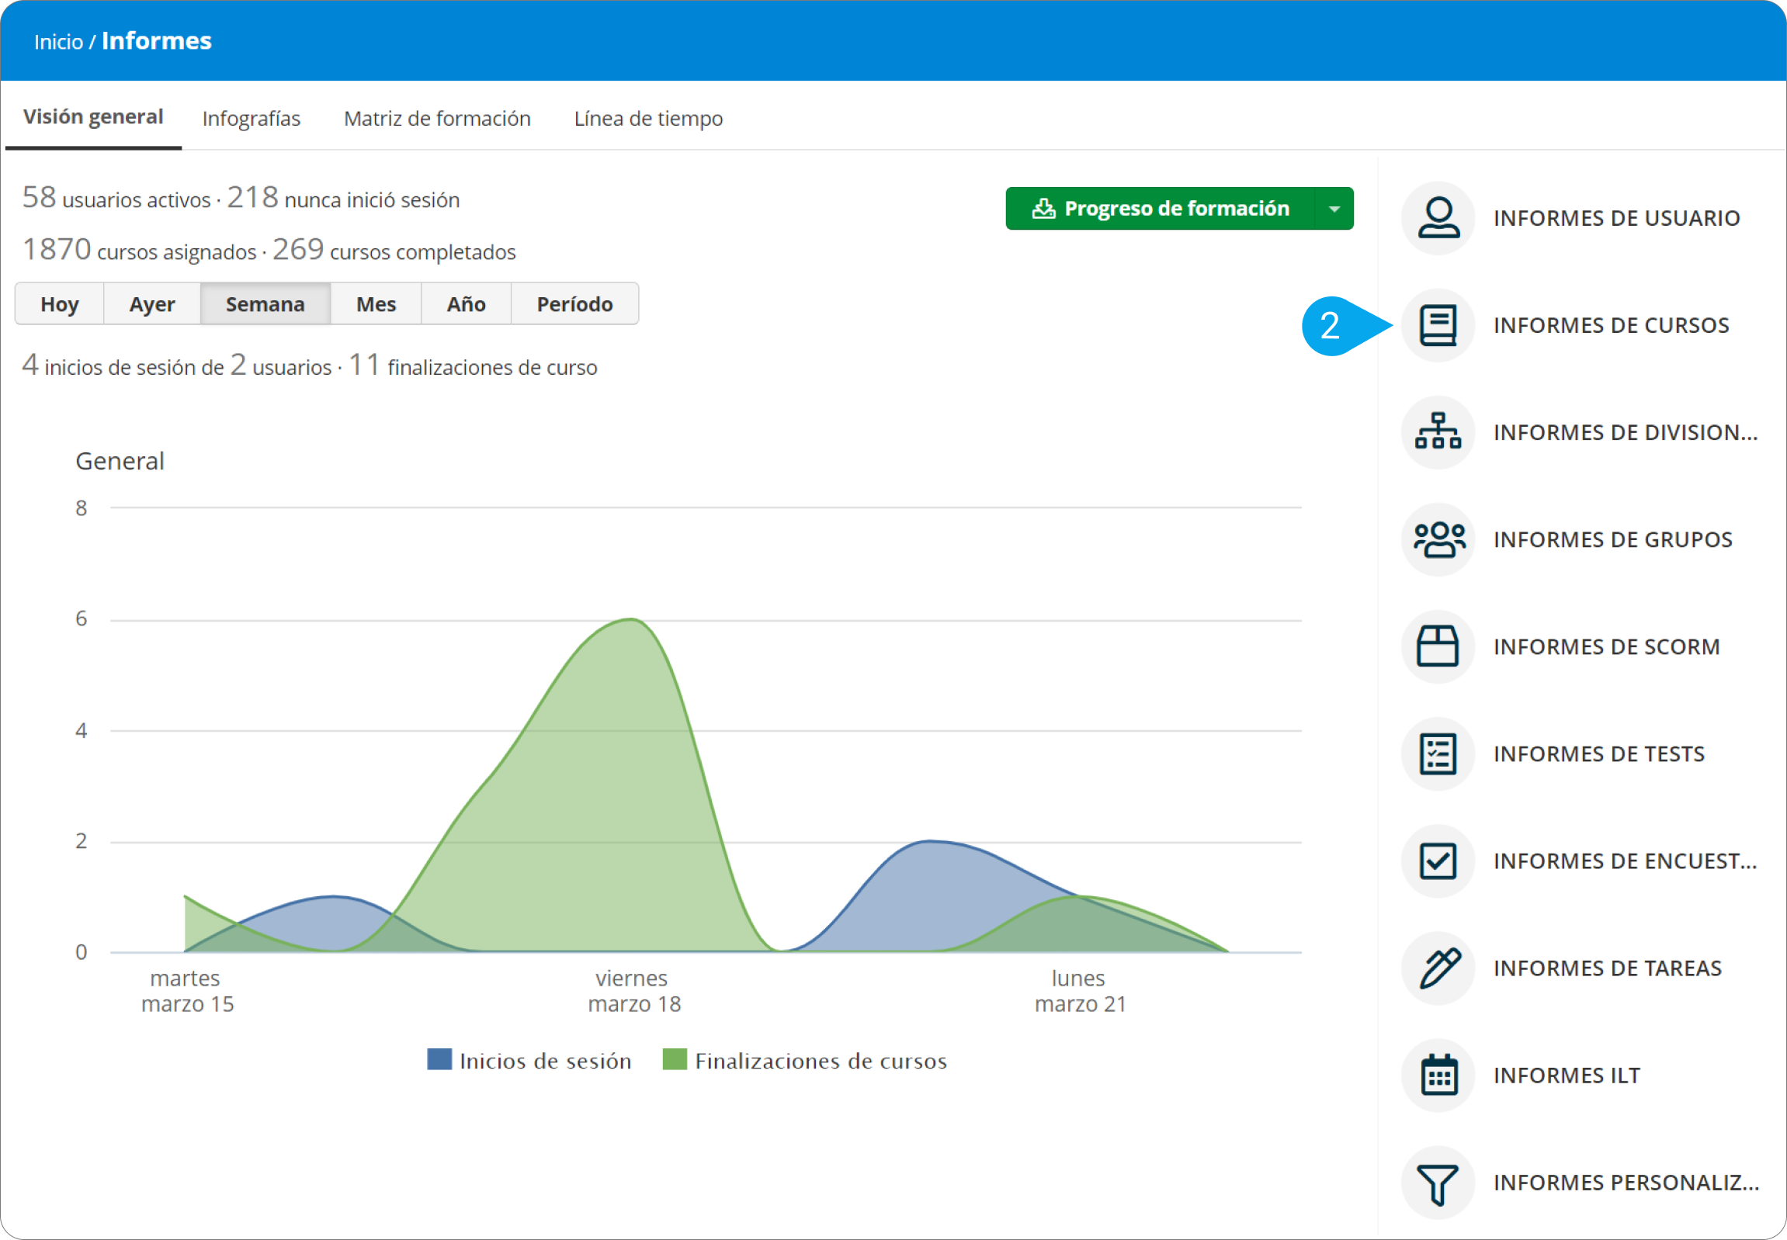Open Matriz de formación tab

pyautogui.click(x=438, y=119)
